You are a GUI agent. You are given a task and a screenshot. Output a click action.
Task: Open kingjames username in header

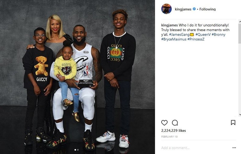(183, 9)
